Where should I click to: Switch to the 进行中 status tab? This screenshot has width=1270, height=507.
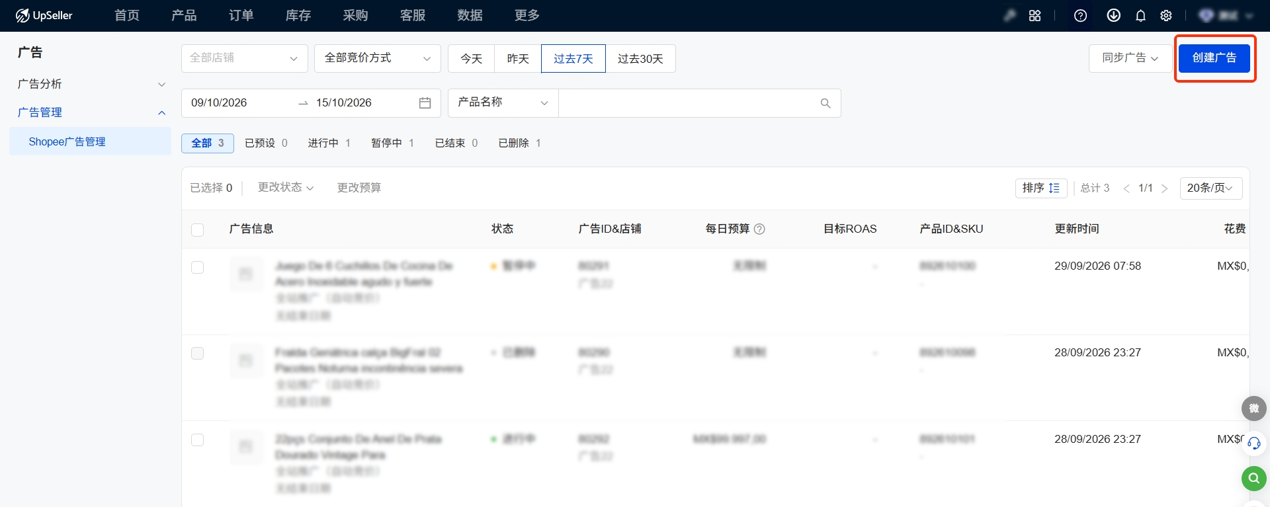point(329,143)
